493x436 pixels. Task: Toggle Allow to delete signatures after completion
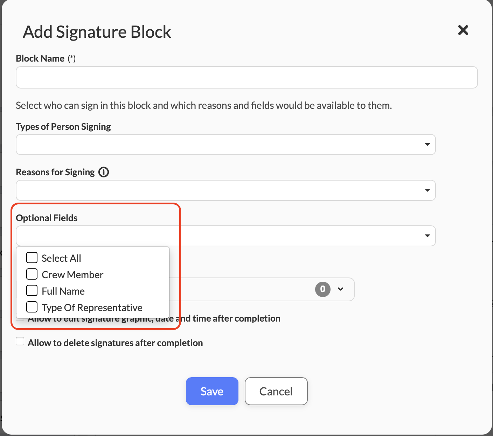[x=20, y=342]
